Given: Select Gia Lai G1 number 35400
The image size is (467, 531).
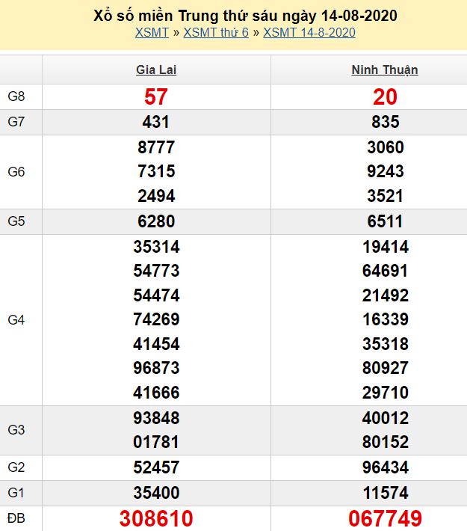Looking at the screenshot, I should [156, 493].
